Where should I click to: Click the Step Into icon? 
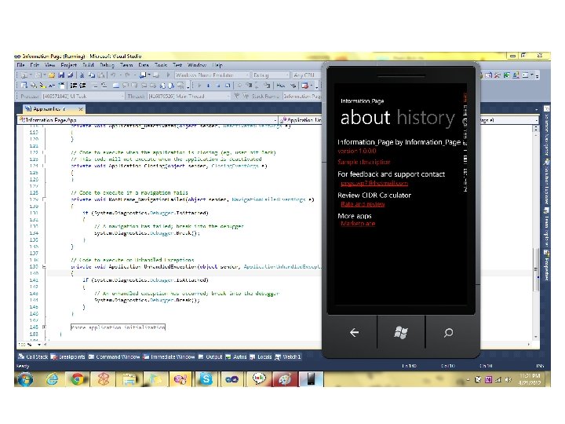coord(249,86)
